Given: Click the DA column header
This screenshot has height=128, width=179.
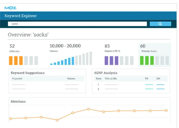Looking at the screenshot, I should click(158, 79).
